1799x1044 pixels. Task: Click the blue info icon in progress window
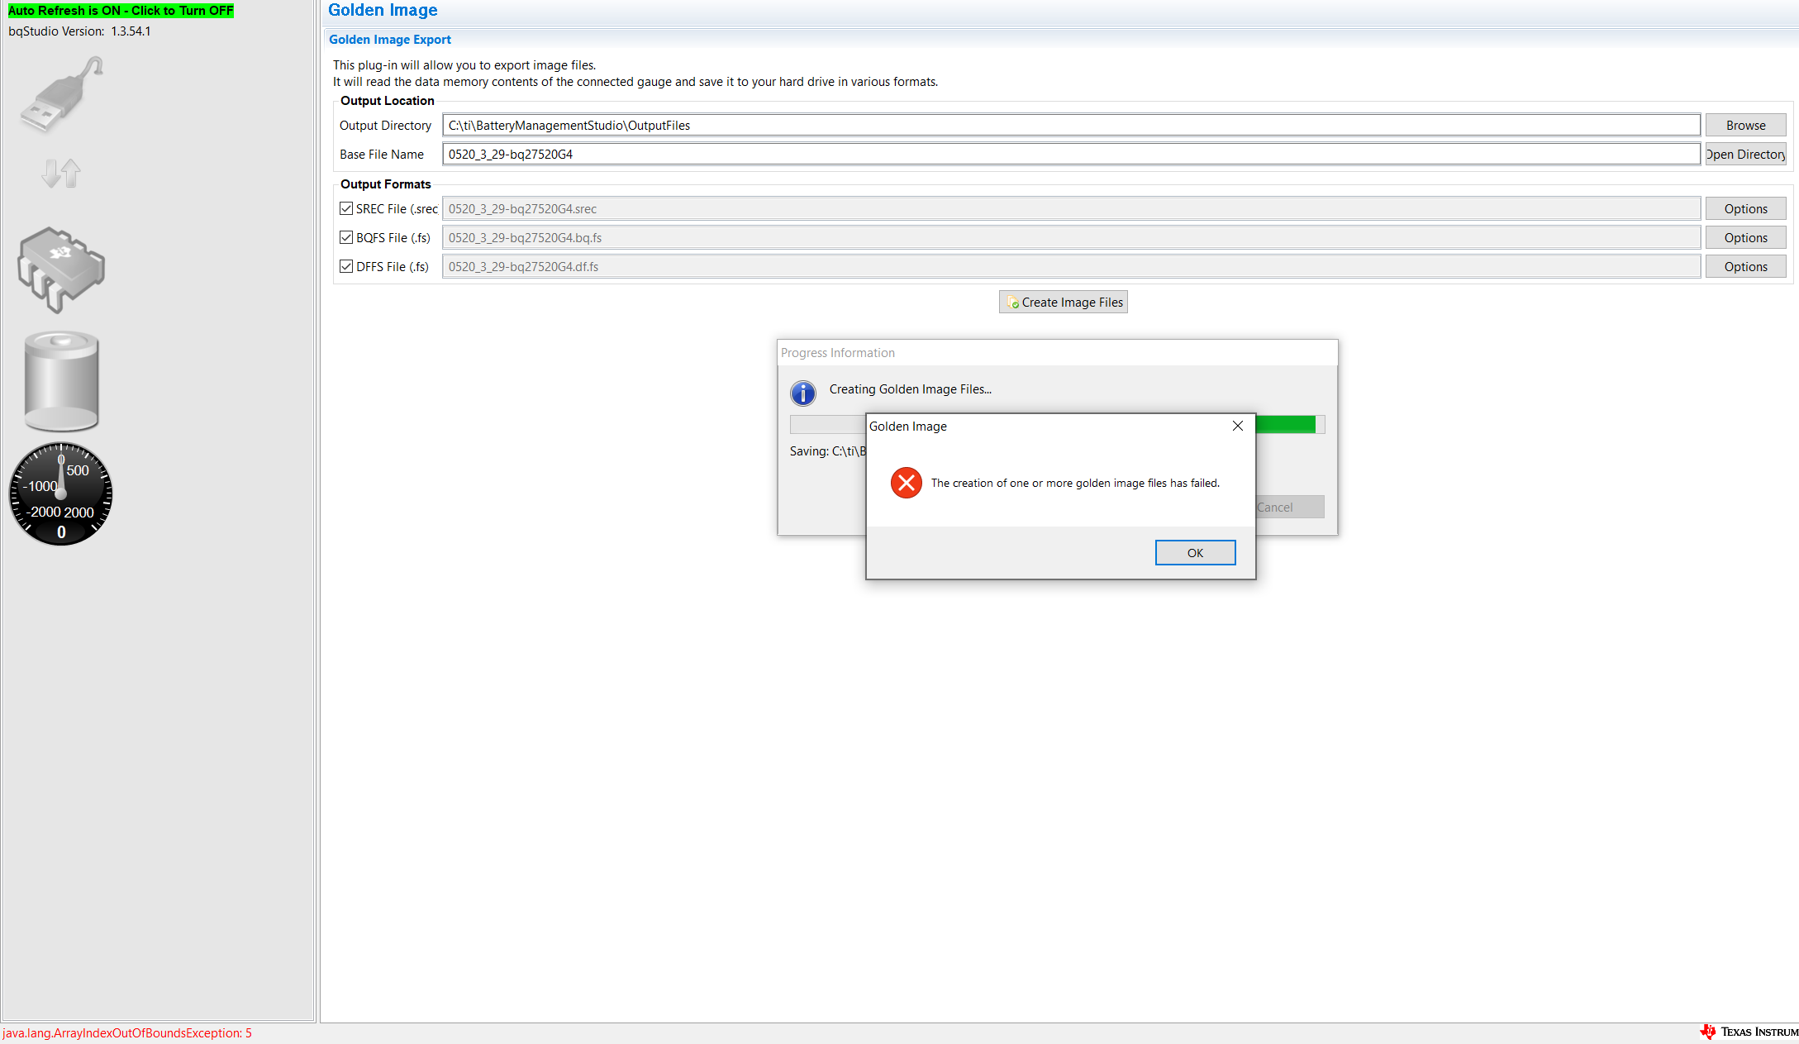[x=802, y=393]
